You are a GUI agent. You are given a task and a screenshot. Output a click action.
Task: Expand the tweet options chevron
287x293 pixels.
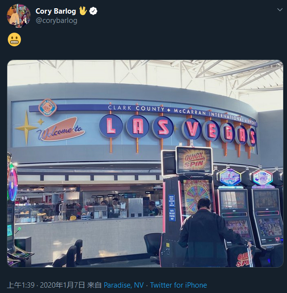280,10
